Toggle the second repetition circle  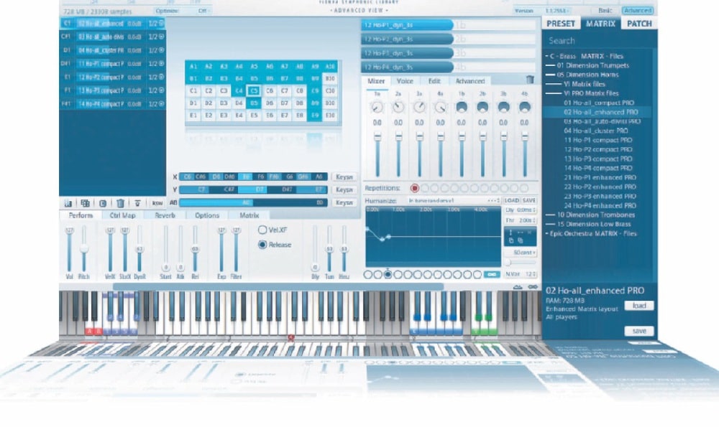pos(425,188)
